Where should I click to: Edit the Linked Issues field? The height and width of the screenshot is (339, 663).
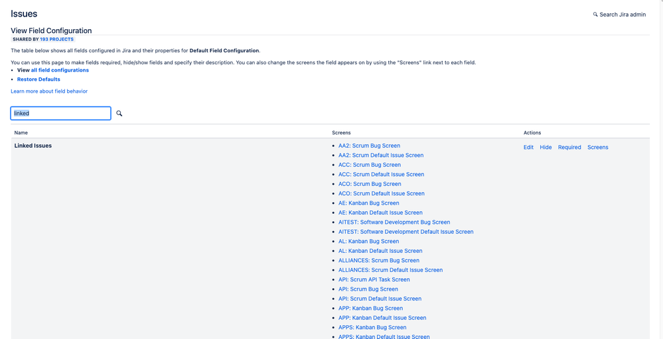(528, 147)
